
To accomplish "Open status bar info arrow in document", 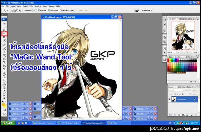I will click(80, 119).
